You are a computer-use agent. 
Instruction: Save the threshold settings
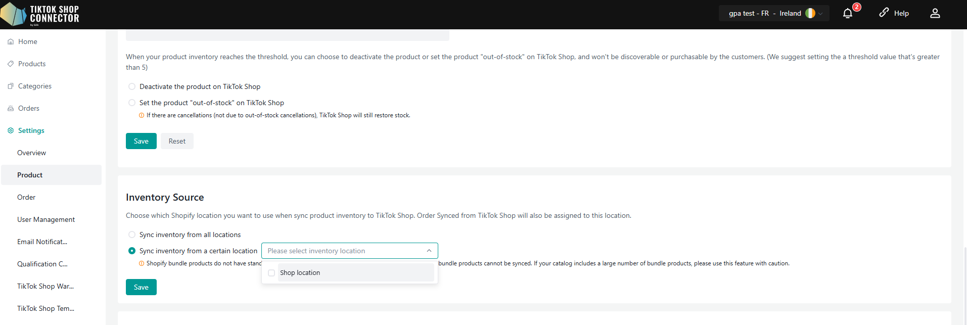tap(141, 141)
